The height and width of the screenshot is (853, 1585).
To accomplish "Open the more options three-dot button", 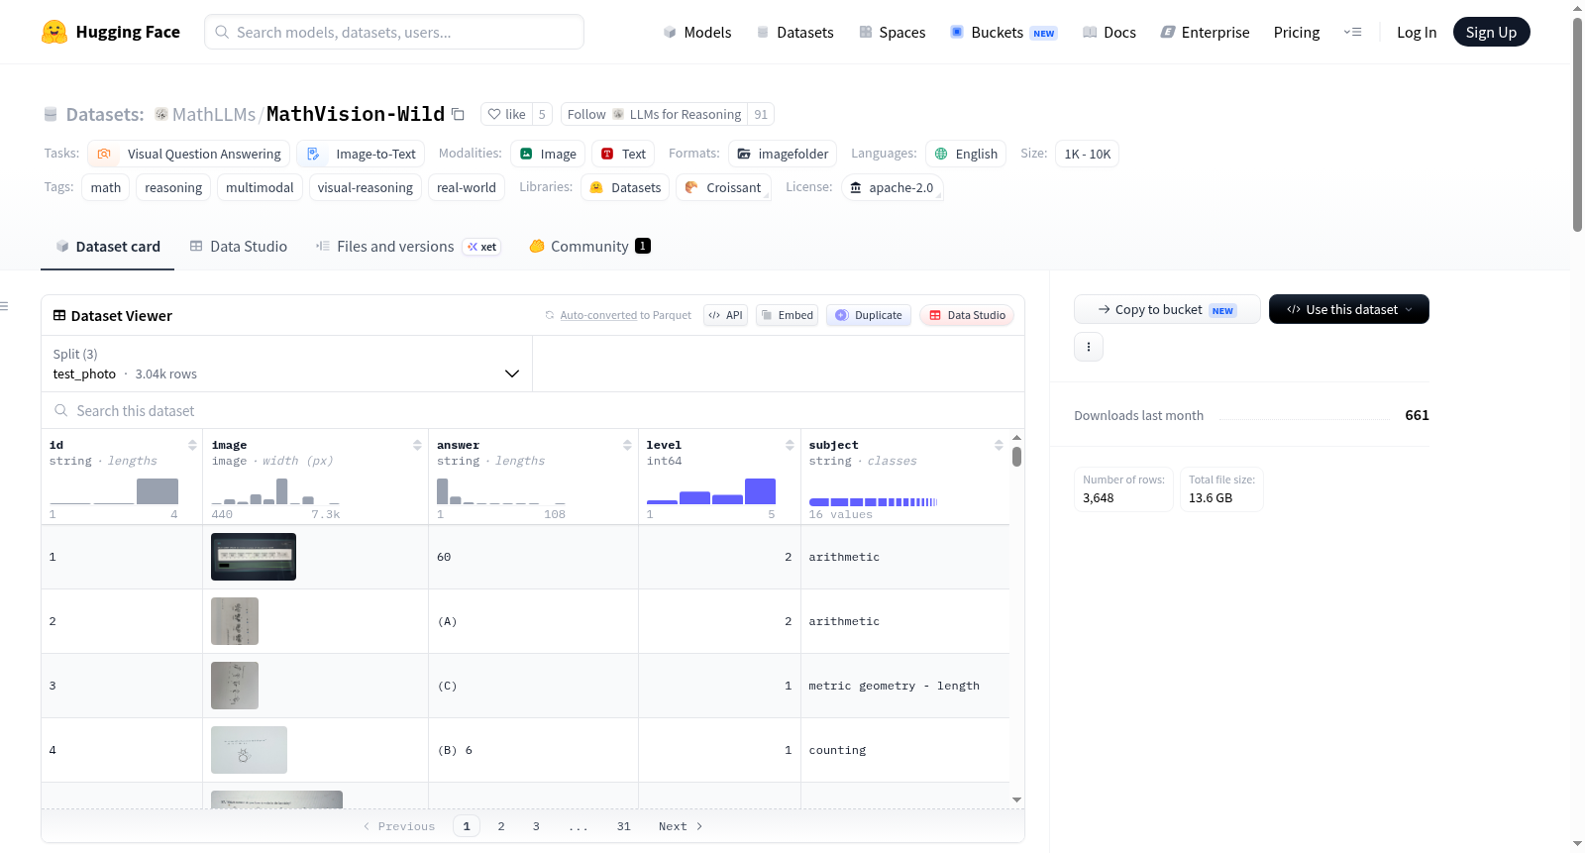I will [1089, 347].
